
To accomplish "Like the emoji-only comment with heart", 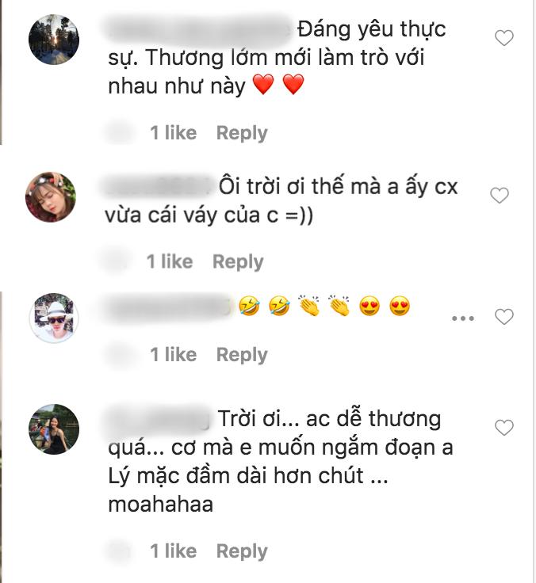I will pyautogui.click(x=504, y=316).
